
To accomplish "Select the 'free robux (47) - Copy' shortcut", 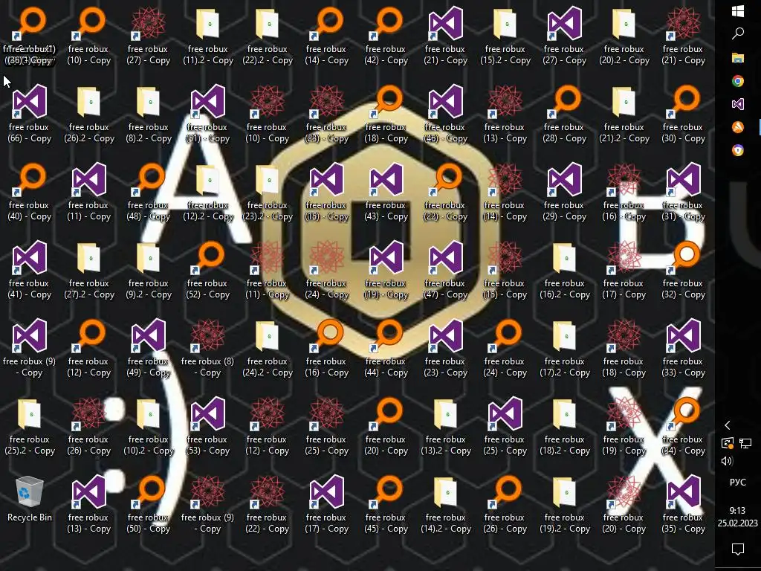I will pos(446,271).
